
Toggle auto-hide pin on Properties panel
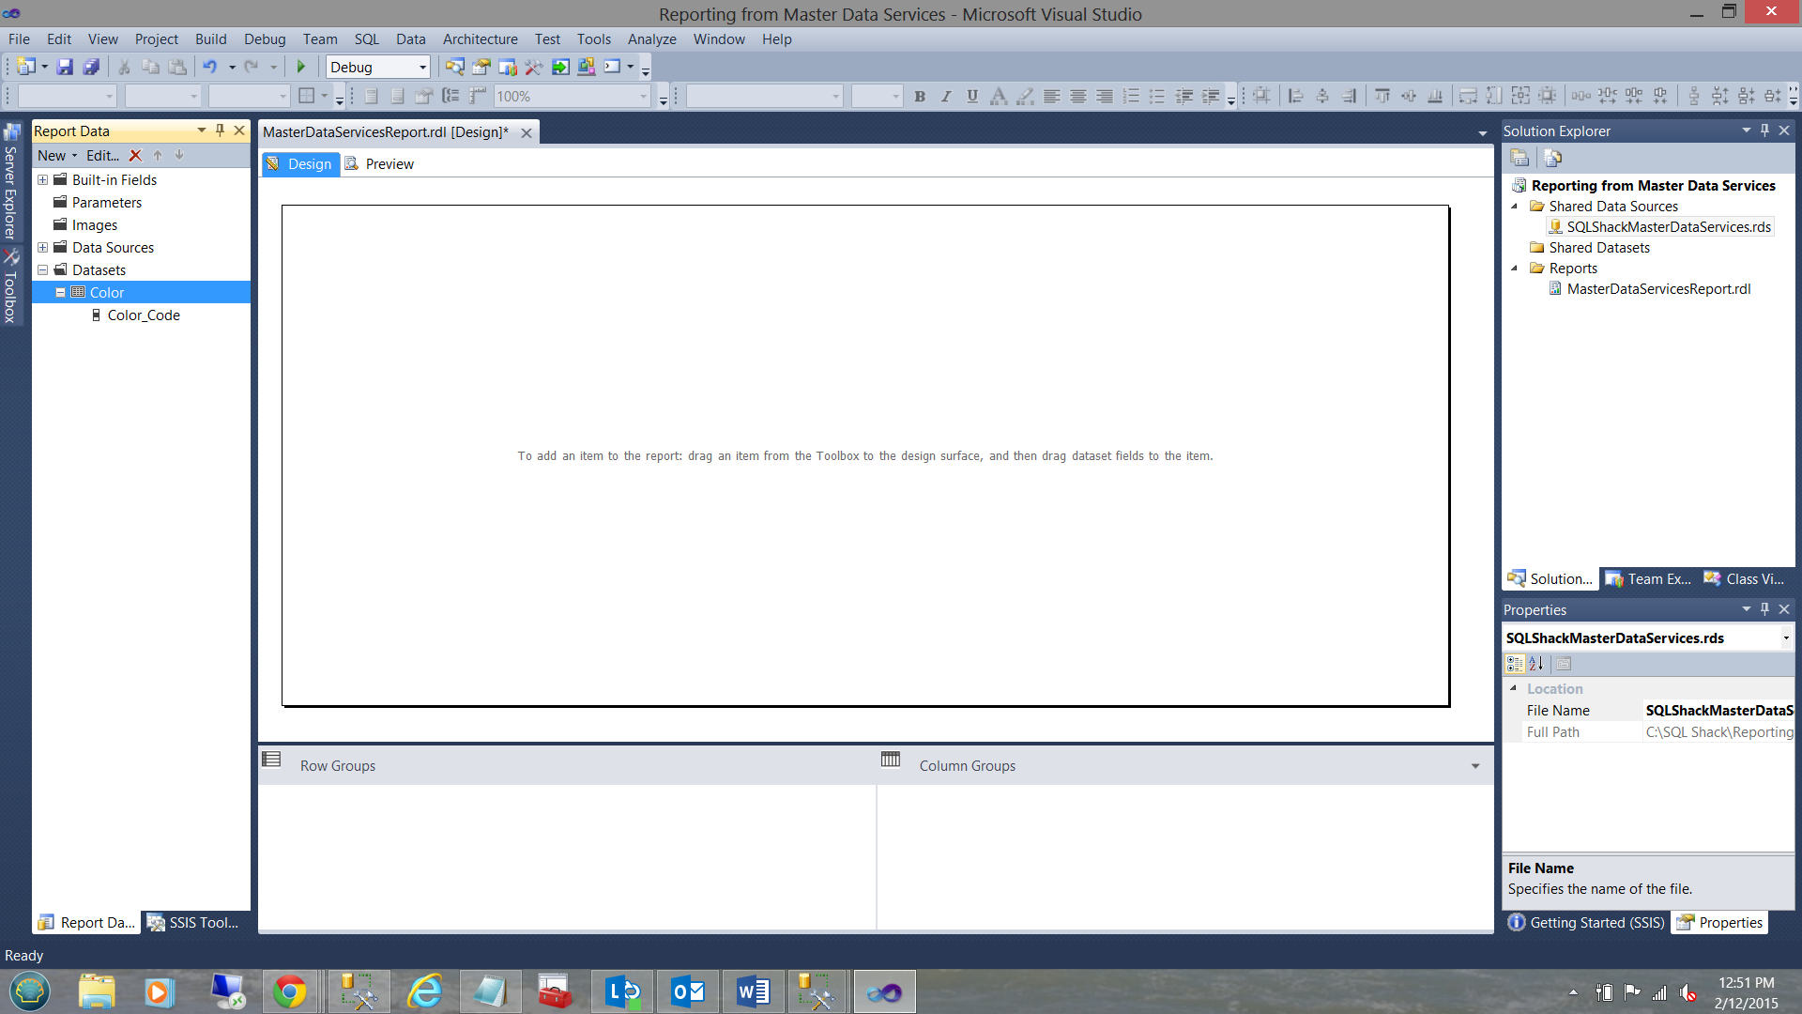pyautogui.click(x=1764, y=609)
